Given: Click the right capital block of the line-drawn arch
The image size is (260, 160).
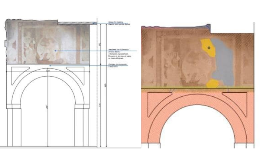Looking at the screenshot, I should 82,106.
